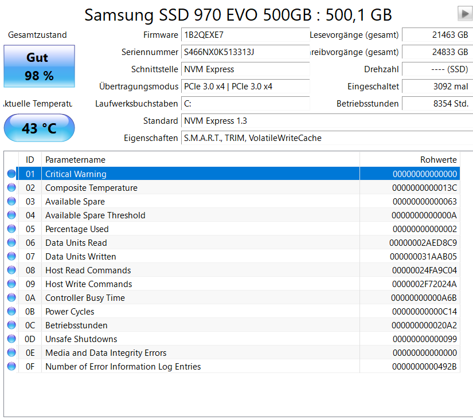The width and height of the screenshot is (473, 420).
Task: Select the Available Spare Threshold row
Action: (x=232, y=215)
